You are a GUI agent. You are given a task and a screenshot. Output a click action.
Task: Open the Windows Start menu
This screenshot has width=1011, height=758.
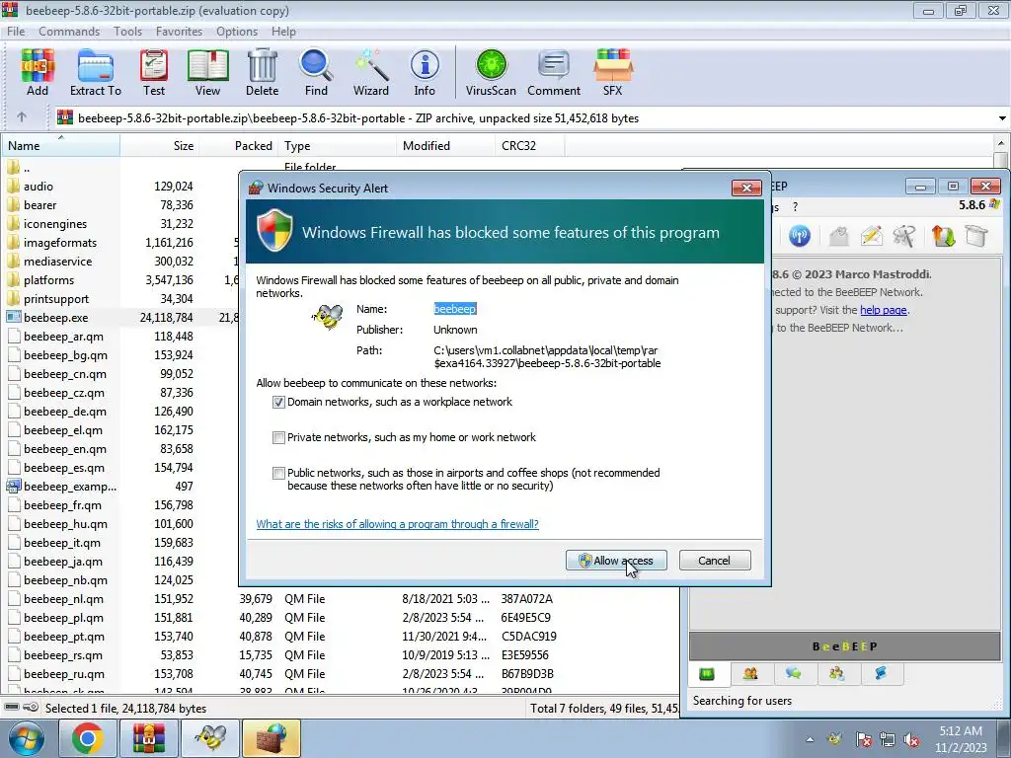pyautogui.click(x=27, y=738)
